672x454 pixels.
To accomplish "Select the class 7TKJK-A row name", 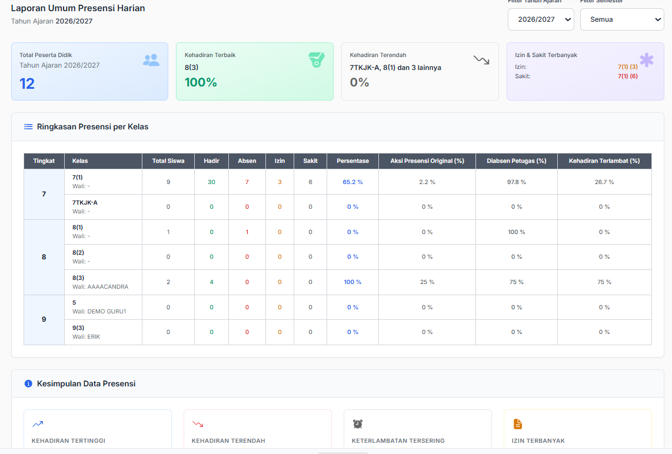I will coord(85,202).
